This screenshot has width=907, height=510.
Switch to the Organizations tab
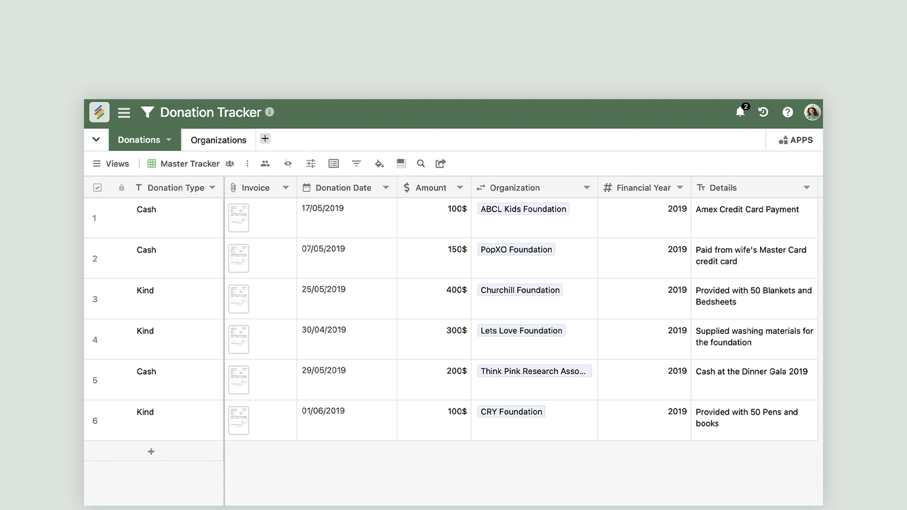218,140
